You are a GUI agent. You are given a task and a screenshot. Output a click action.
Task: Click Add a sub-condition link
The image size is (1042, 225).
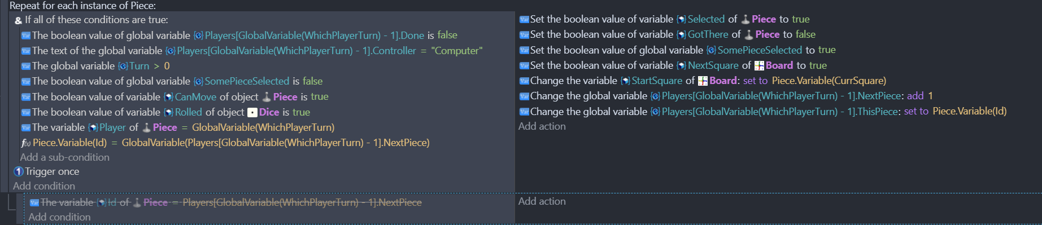(x=65, y=157)
